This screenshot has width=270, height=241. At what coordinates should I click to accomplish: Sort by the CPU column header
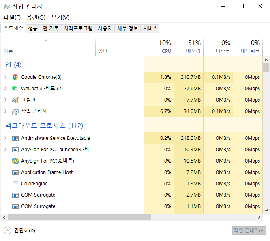coord(159,48)
